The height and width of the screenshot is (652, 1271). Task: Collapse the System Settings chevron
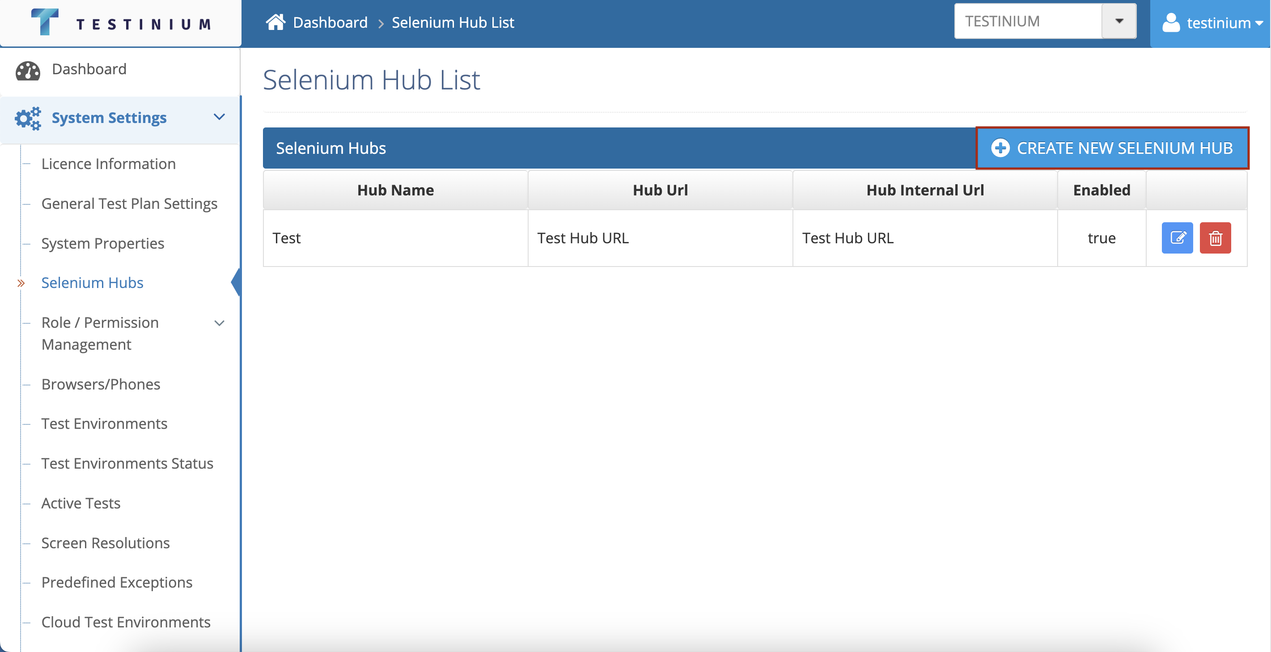tap(219, 117)
